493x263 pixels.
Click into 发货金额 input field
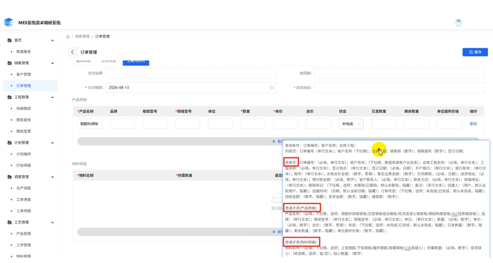[191, 73]
